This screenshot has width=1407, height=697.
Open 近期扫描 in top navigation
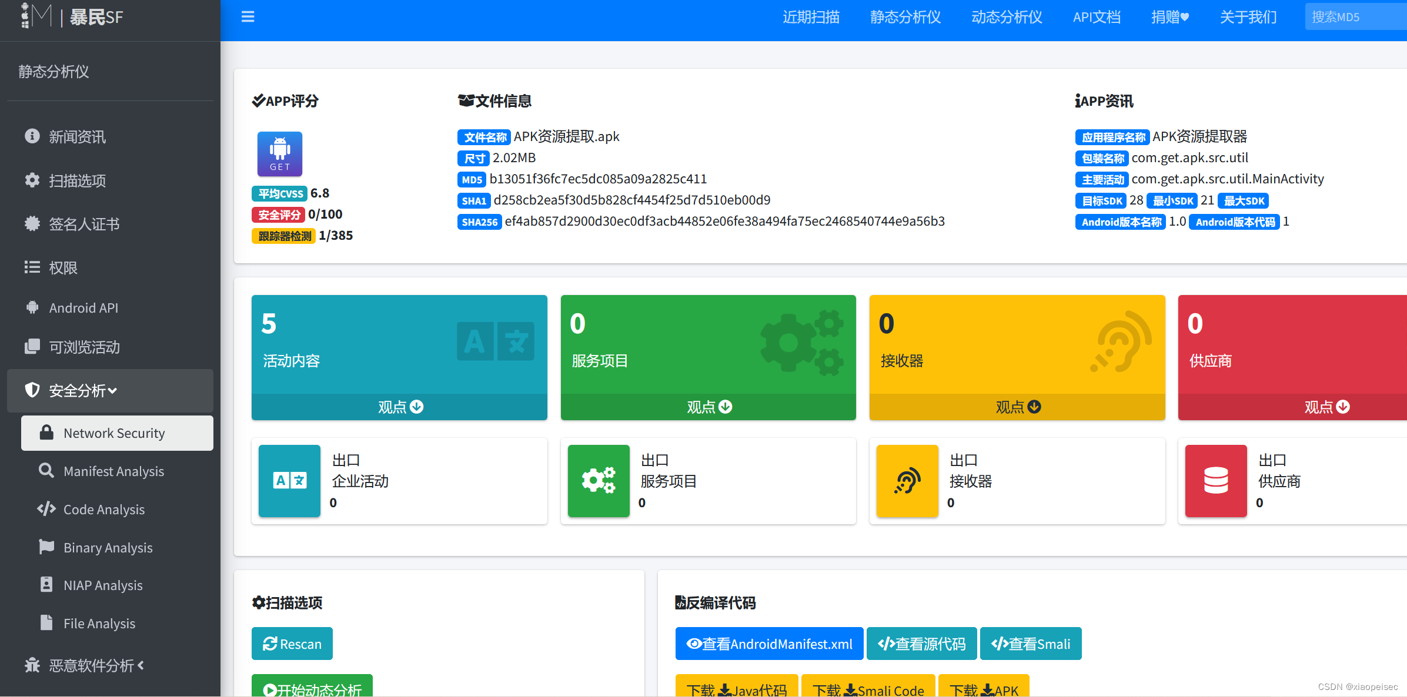811,17
